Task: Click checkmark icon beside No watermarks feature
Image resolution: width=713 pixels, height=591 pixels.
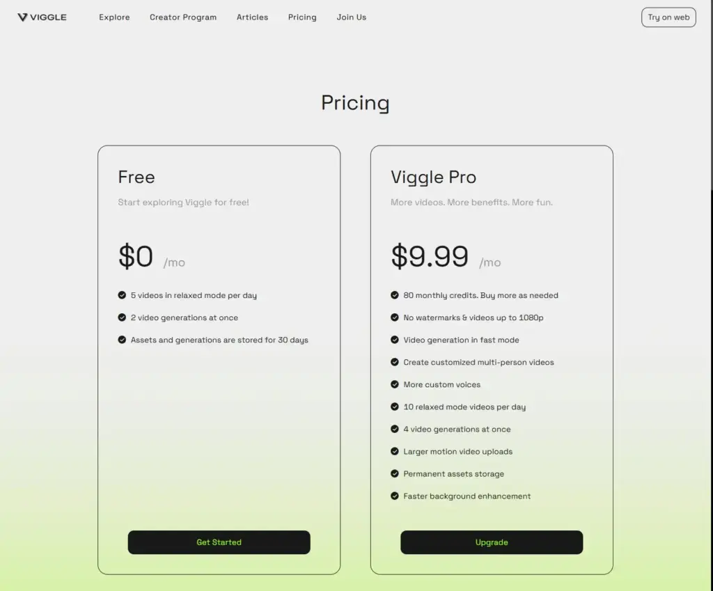Action: (395, 317)
